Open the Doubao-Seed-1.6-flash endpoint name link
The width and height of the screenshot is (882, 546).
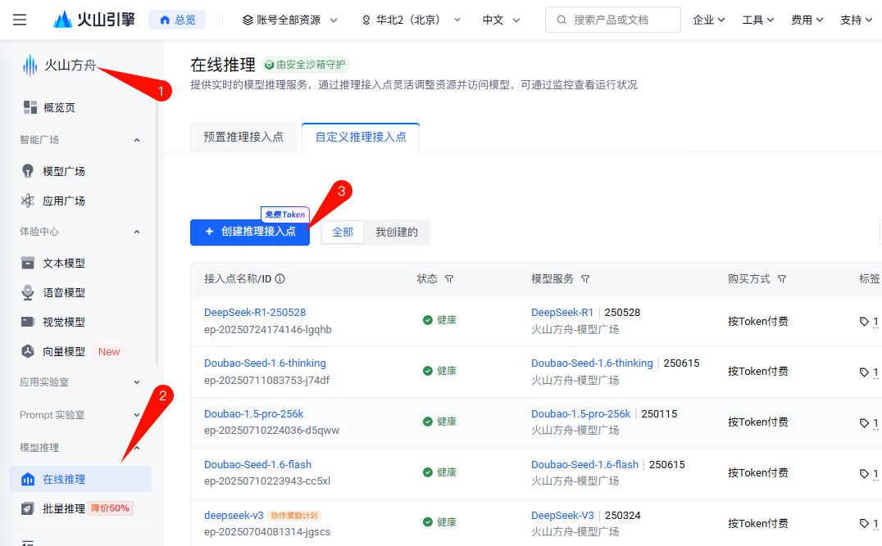click(x=257, y=464)
